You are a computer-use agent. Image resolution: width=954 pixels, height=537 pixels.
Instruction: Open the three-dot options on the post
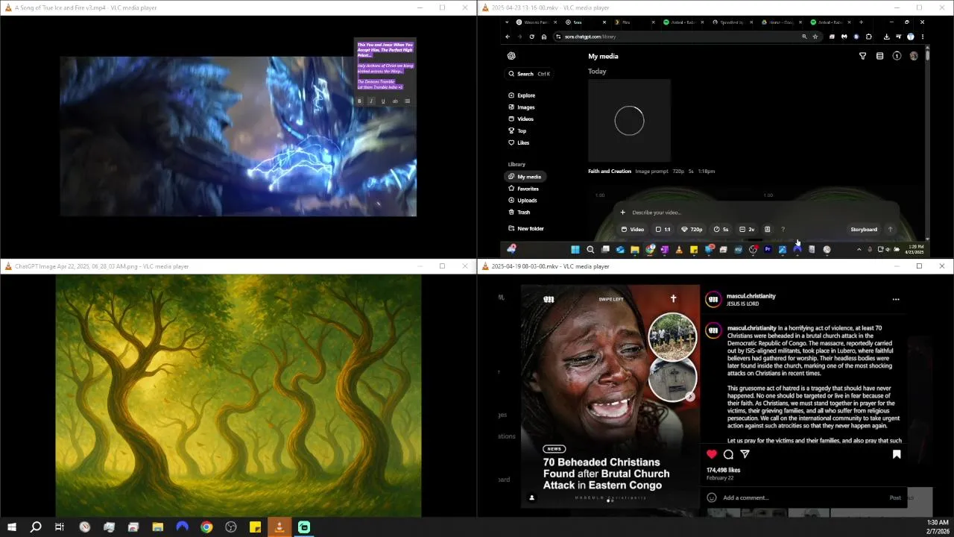point(896,300)
